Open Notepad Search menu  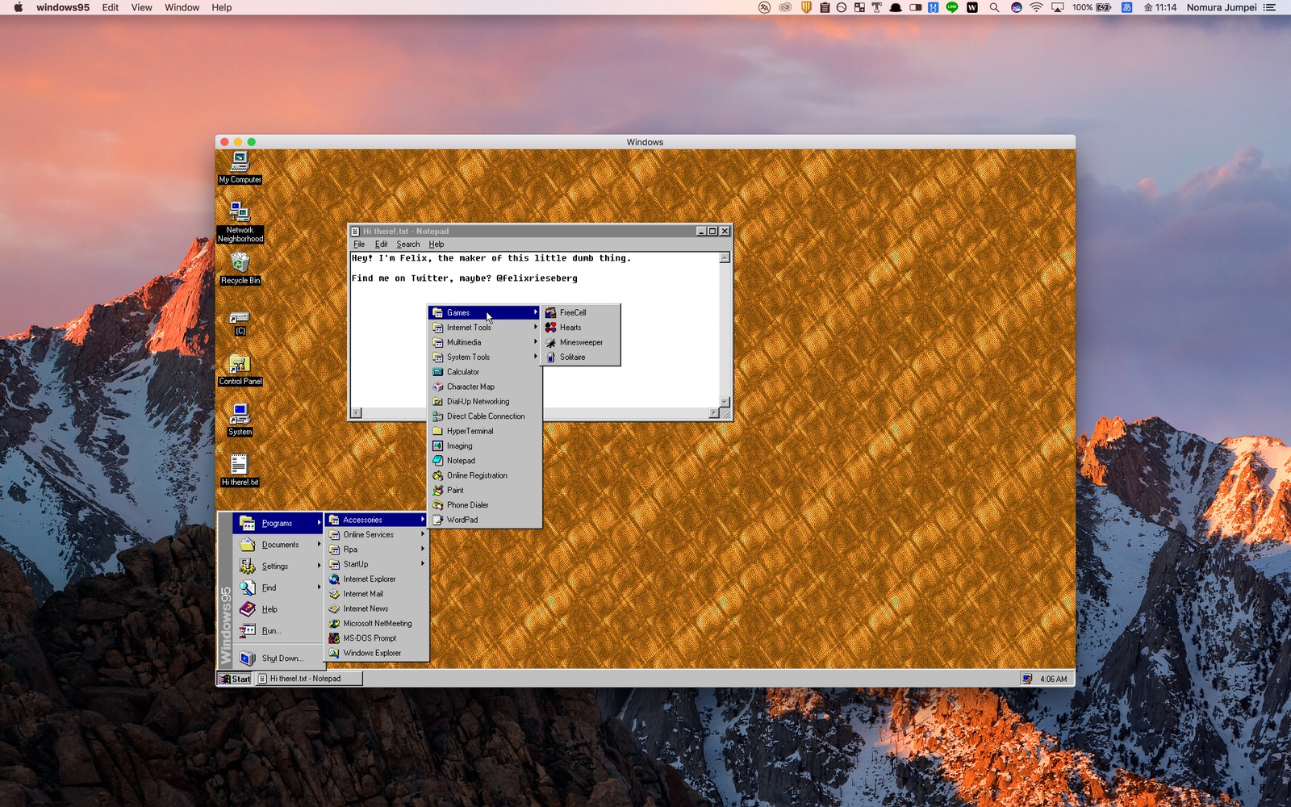point(407,245)
